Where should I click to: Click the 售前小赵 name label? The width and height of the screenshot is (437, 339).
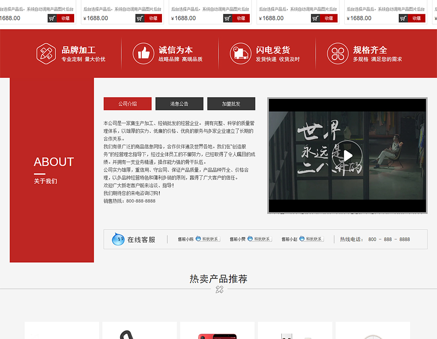pos(289,239)
